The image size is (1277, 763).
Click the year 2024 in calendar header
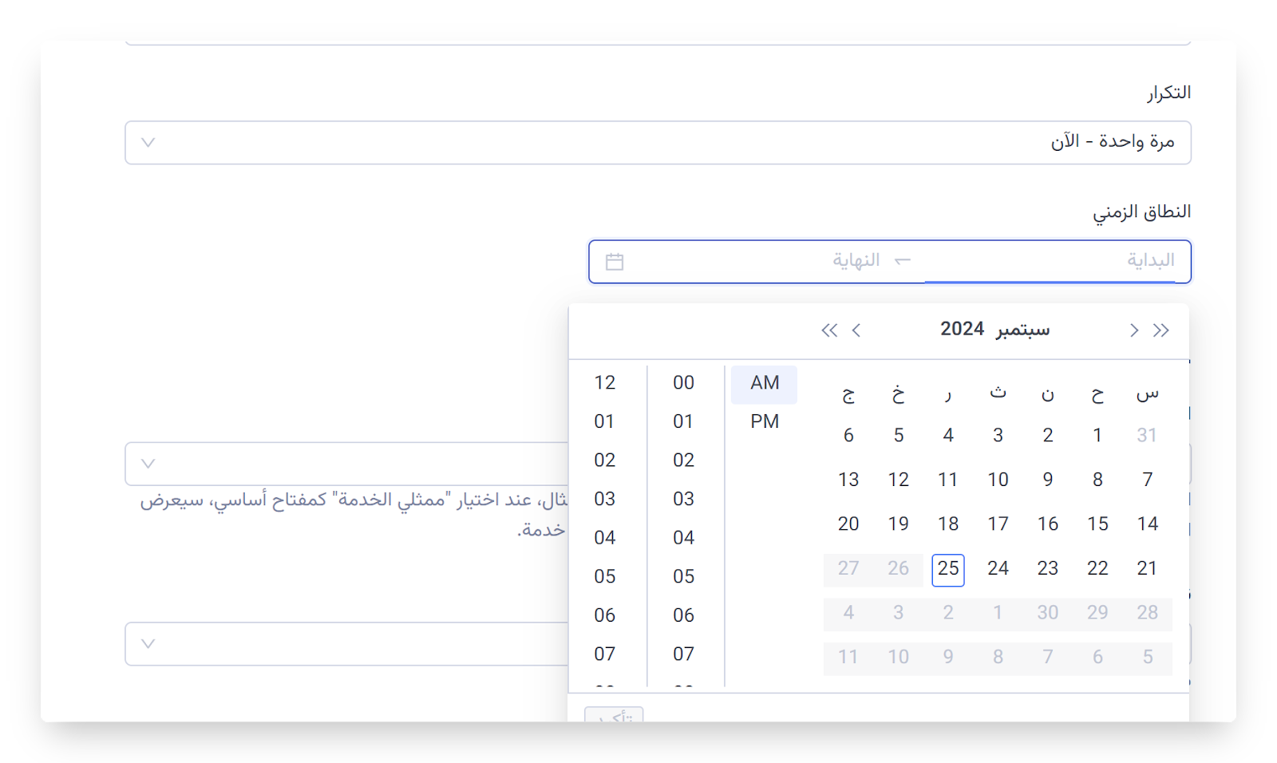(x=962, y=330)
